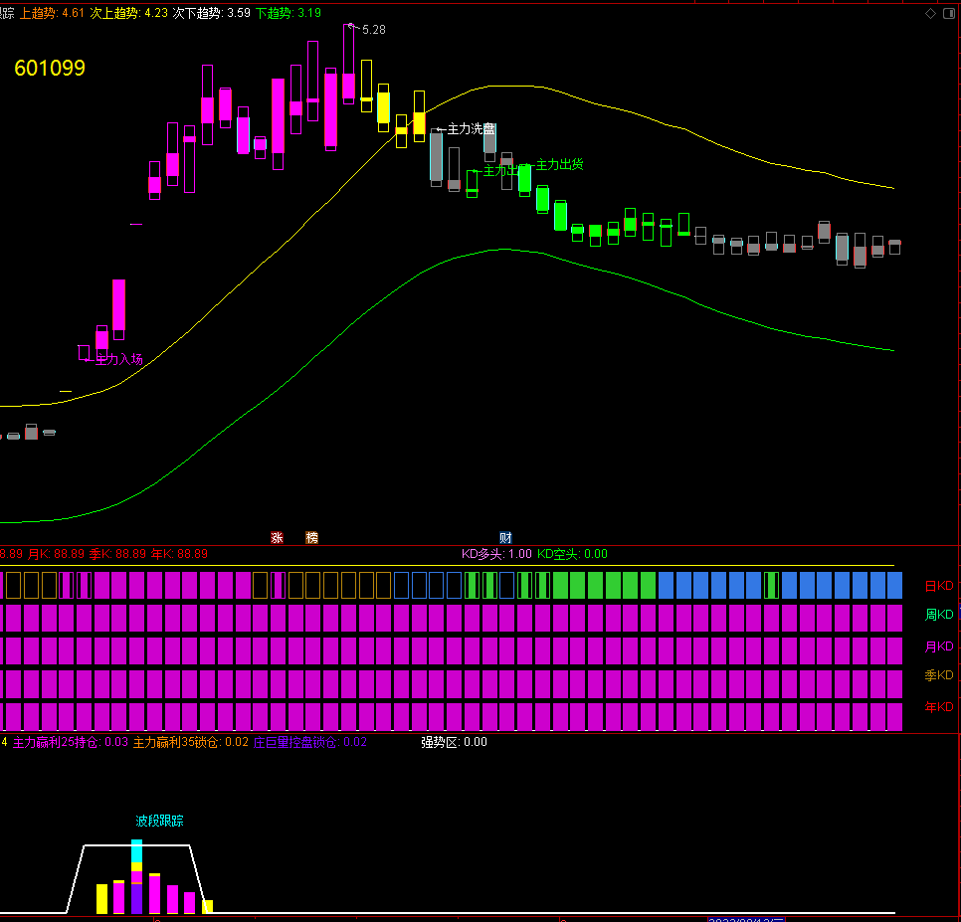The image size is (961, 922).
Task: Click the 季KD row label
Action: click(x=939, y=675)
